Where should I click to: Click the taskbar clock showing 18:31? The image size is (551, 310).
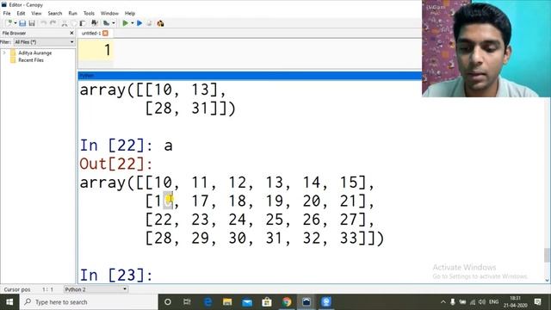(x=515, y=302)
